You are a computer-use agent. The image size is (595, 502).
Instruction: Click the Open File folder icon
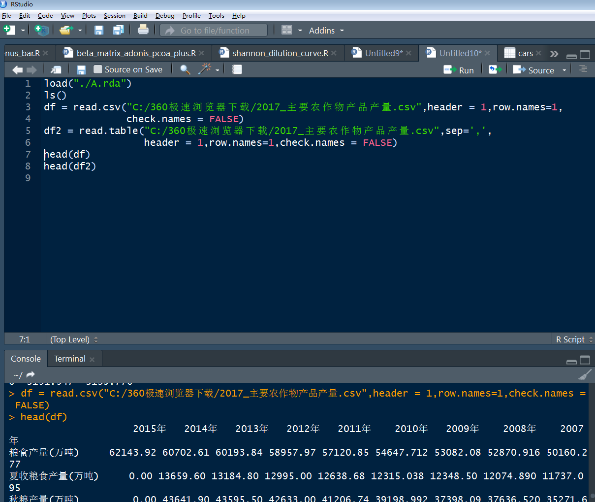point(65,30)
